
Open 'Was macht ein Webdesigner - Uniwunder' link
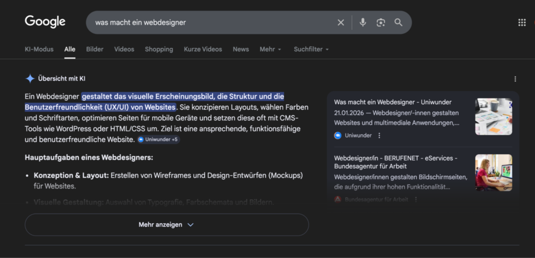[x=393, y=102]
